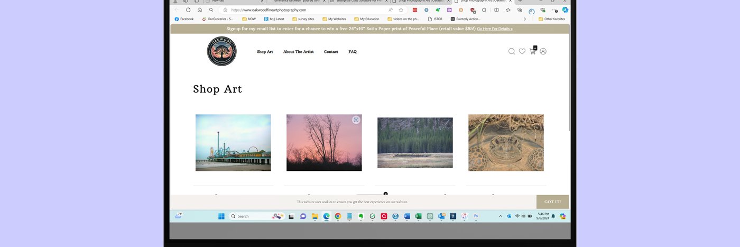Add this page to favorites star
The width and height of the screenshot is (740, 247).
pos(401,10)
